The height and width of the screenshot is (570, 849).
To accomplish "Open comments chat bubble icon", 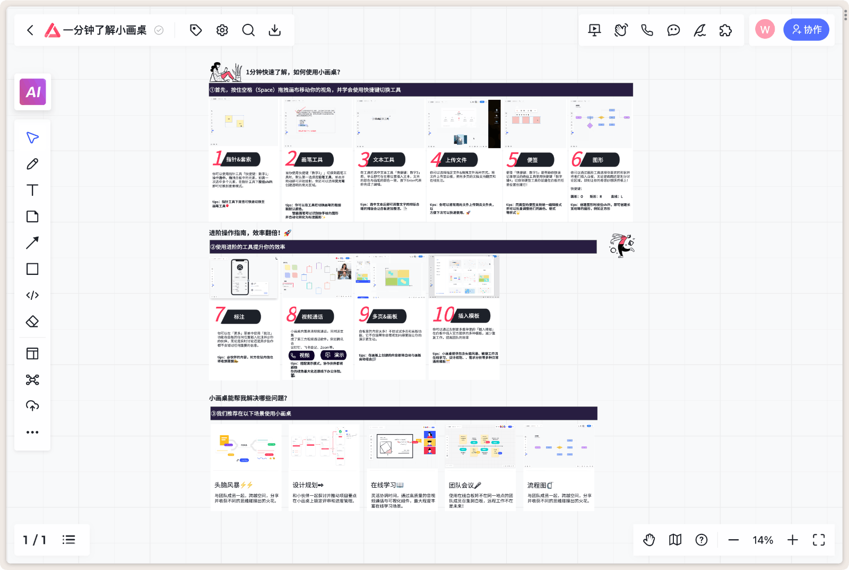I will (673, 30).
